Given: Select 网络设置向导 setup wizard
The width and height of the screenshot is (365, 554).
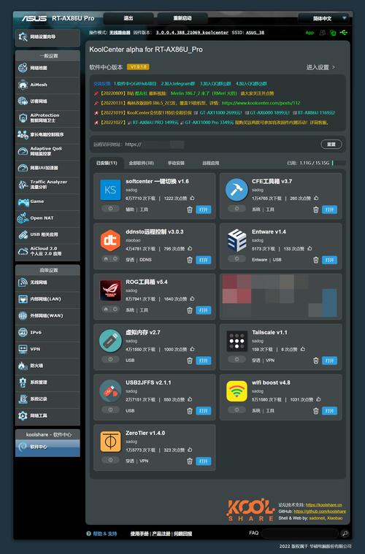Looking at the screenshot, I should click(x=47, y=37).
